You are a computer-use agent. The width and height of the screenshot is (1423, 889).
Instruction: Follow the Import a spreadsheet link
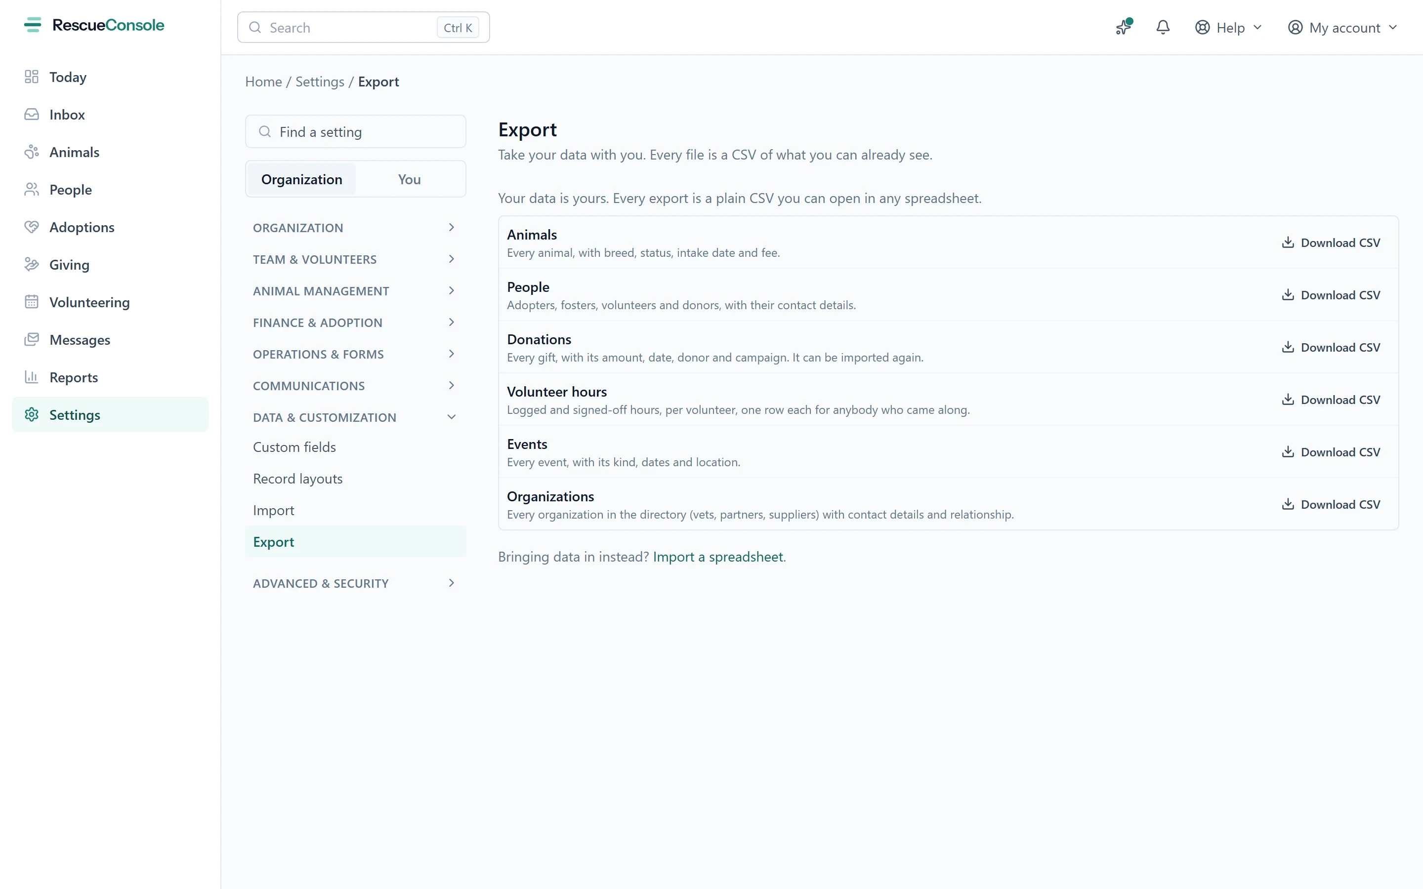pos(717,557)
